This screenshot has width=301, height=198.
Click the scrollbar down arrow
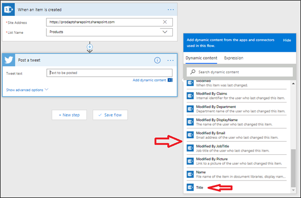[x=294, y=190]
